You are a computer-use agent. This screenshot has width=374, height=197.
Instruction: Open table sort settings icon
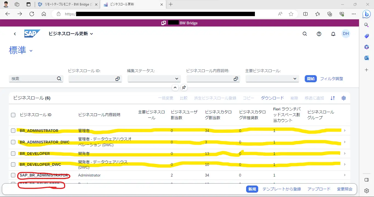point(333,98)
